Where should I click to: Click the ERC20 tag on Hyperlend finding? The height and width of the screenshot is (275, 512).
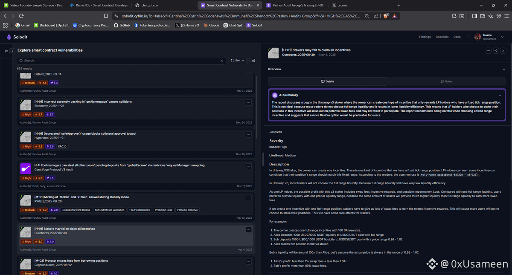coord(62,146)
